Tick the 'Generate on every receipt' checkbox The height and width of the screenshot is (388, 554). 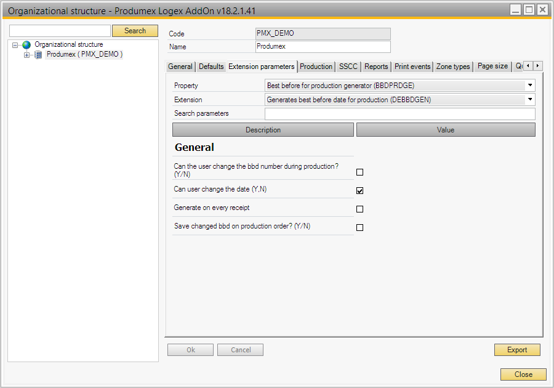(360, 209)
